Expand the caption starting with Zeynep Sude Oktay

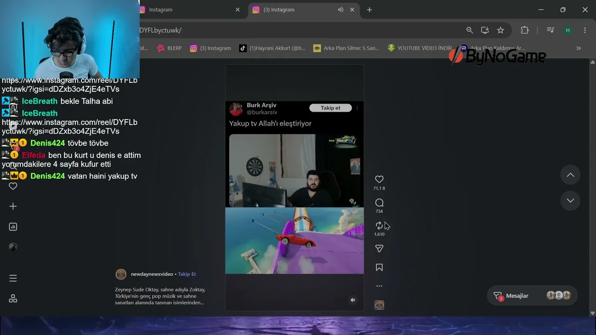pos(160,296)
